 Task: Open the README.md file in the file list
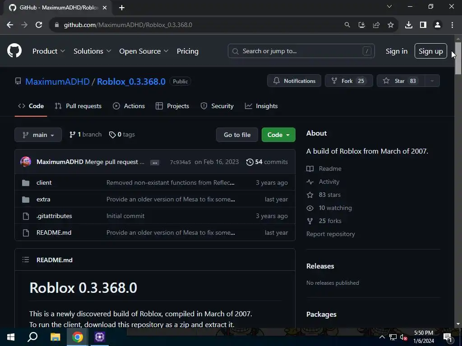point(54,233)
